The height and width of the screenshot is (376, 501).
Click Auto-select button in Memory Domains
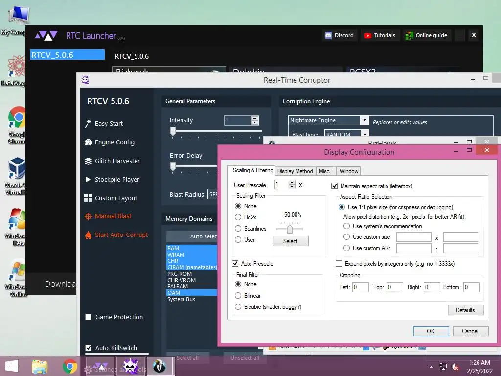tap(192, 236)
